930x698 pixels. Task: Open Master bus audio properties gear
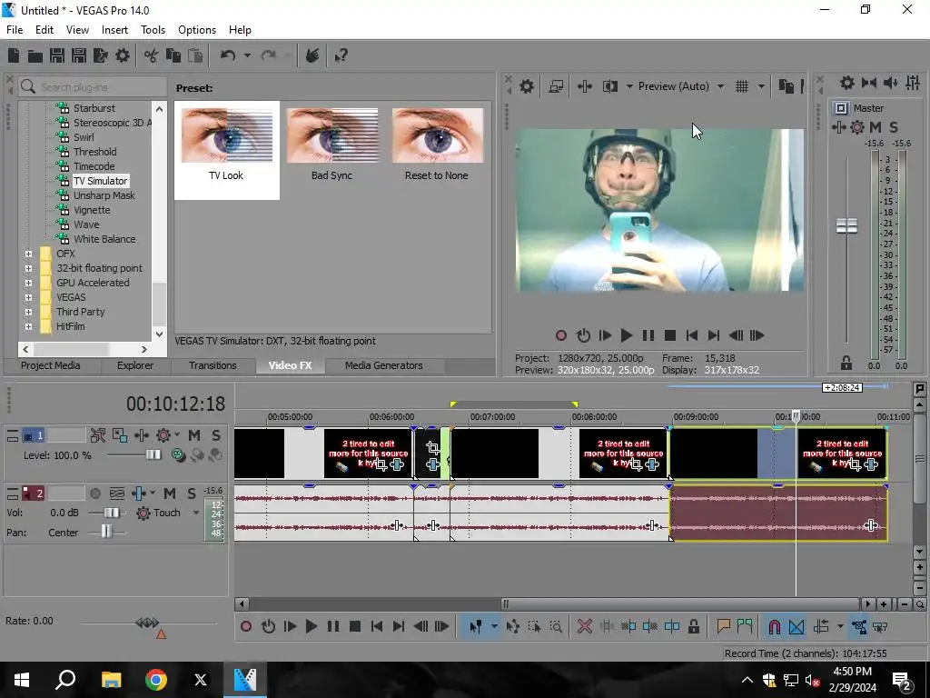(x=847, y=83)
